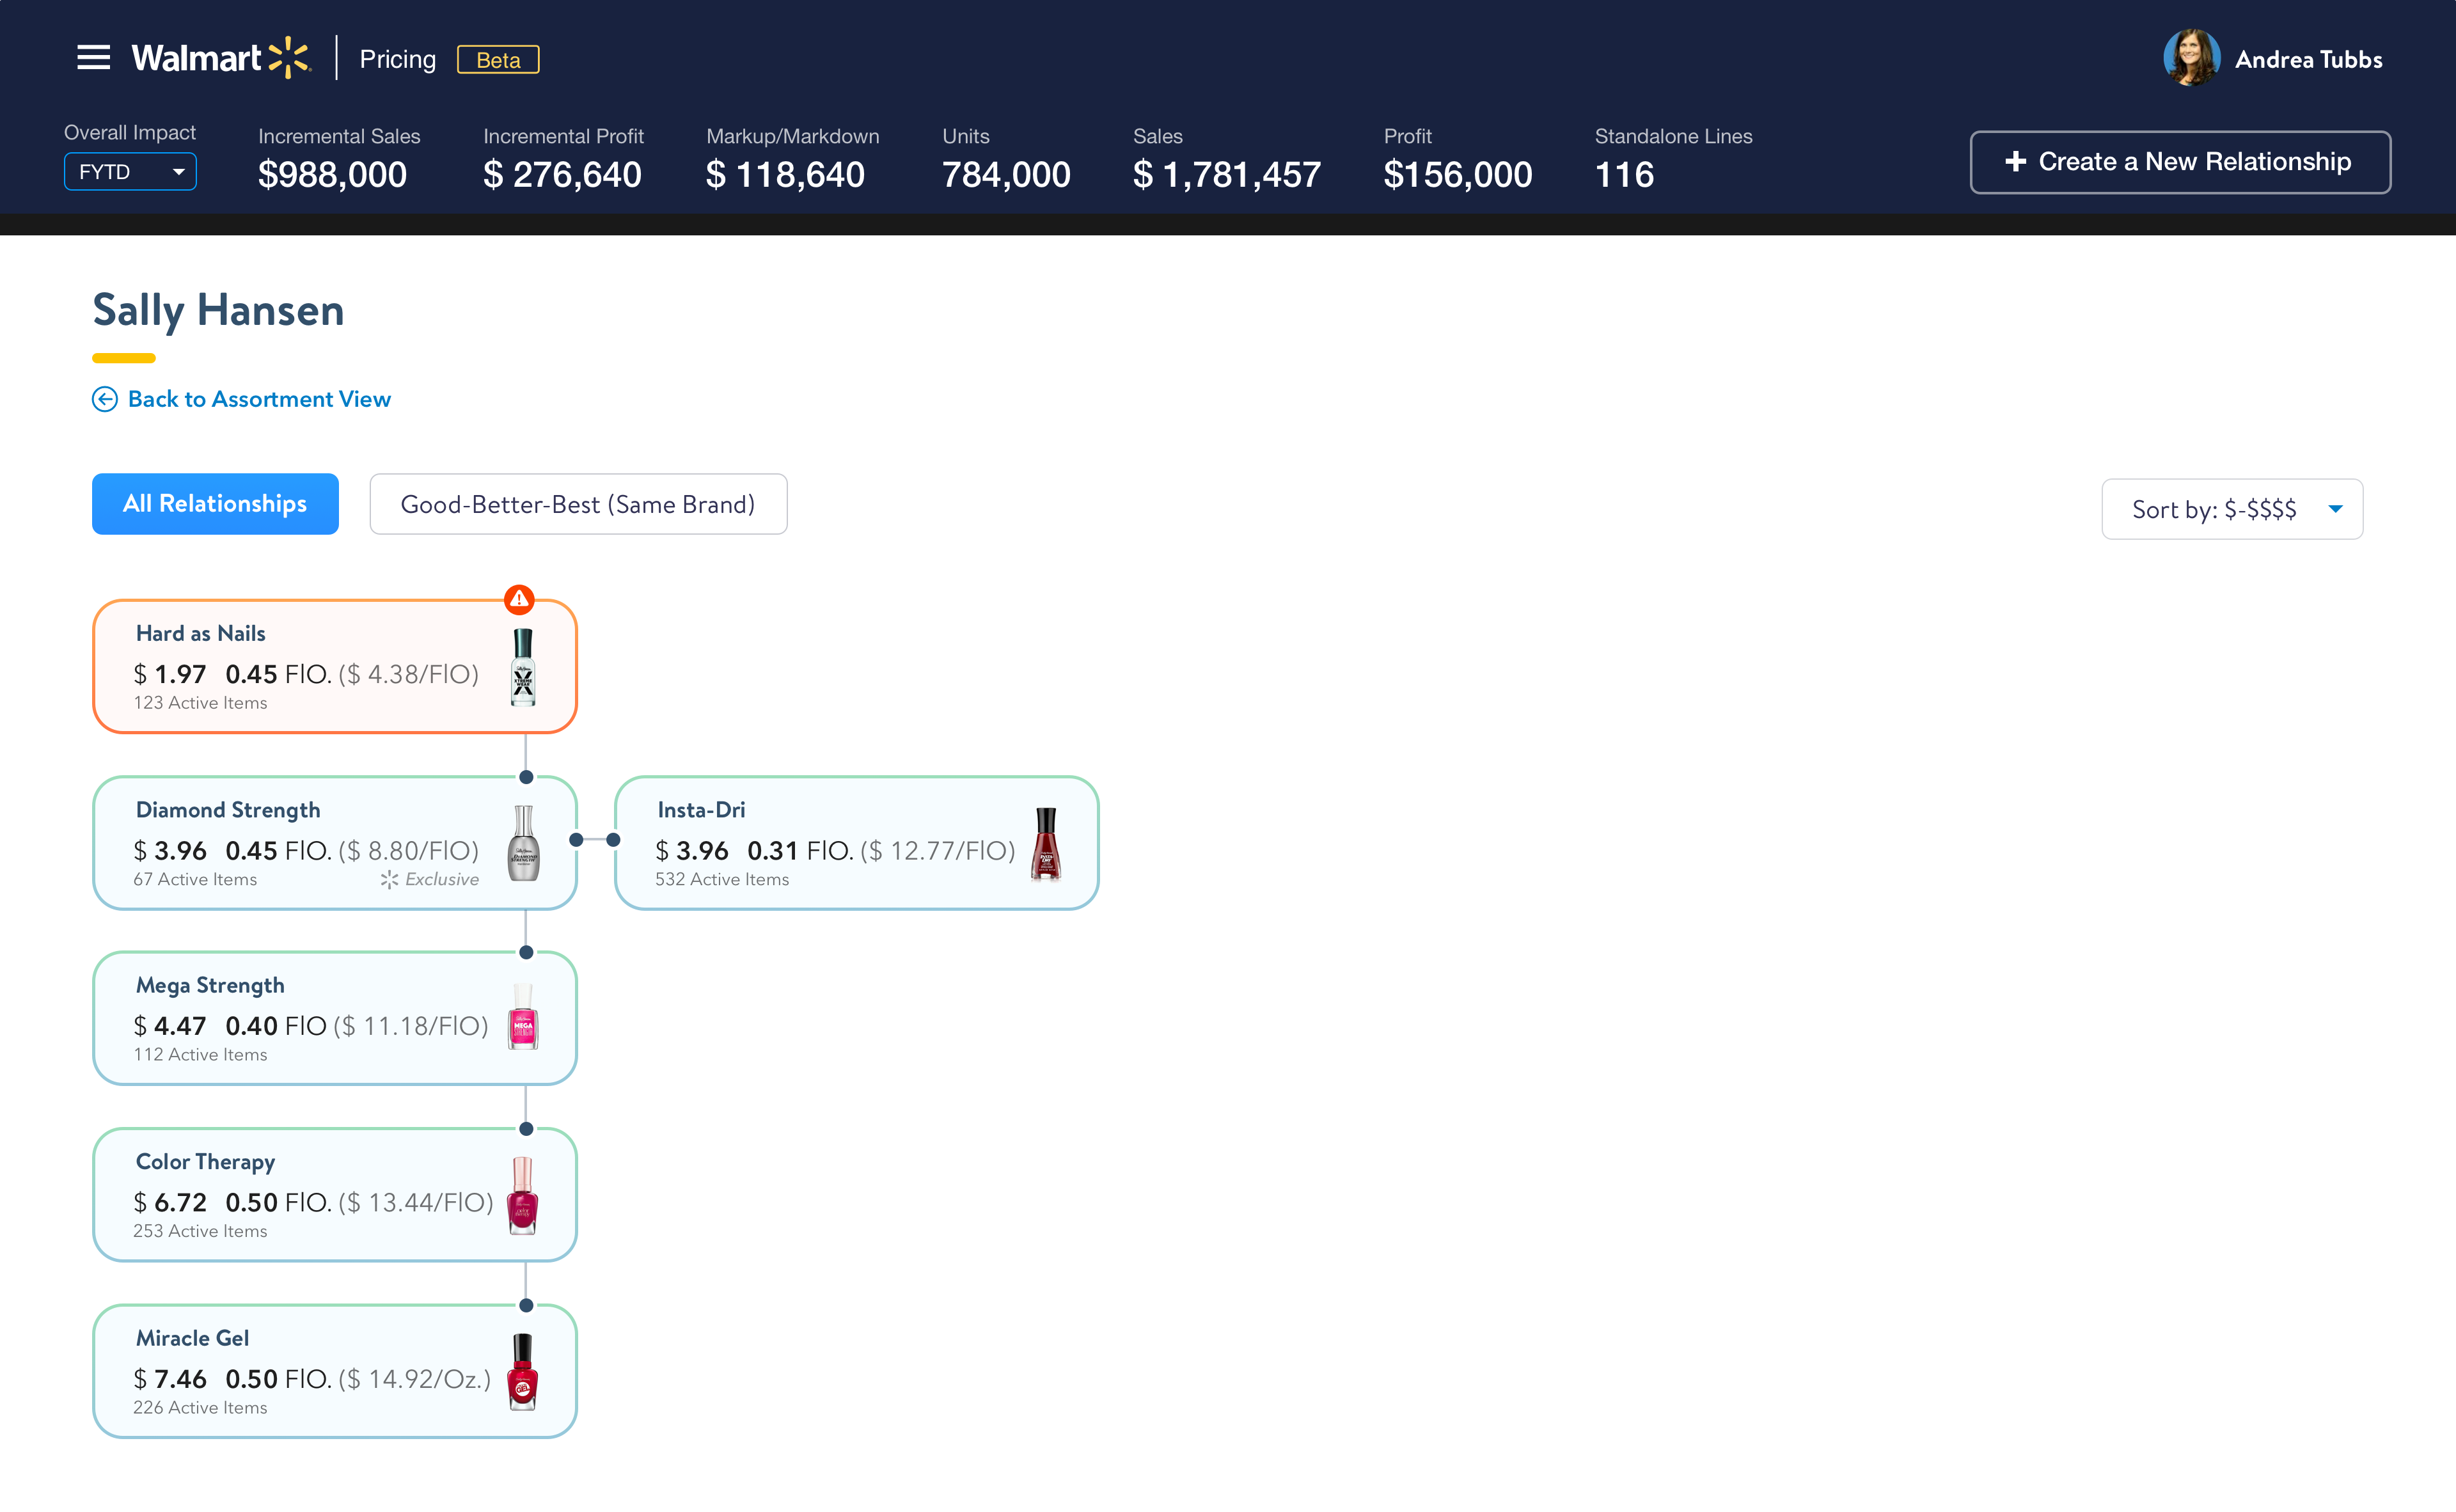Switch to Good-Better-Best (Same Brand) tab
Screen dimensions: 2456x1512
(x=578, y=504)
